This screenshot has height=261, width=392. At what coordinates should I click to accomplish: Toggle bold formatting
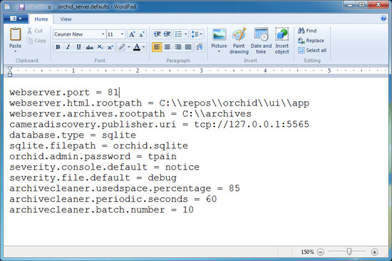(x=58, y=47)
